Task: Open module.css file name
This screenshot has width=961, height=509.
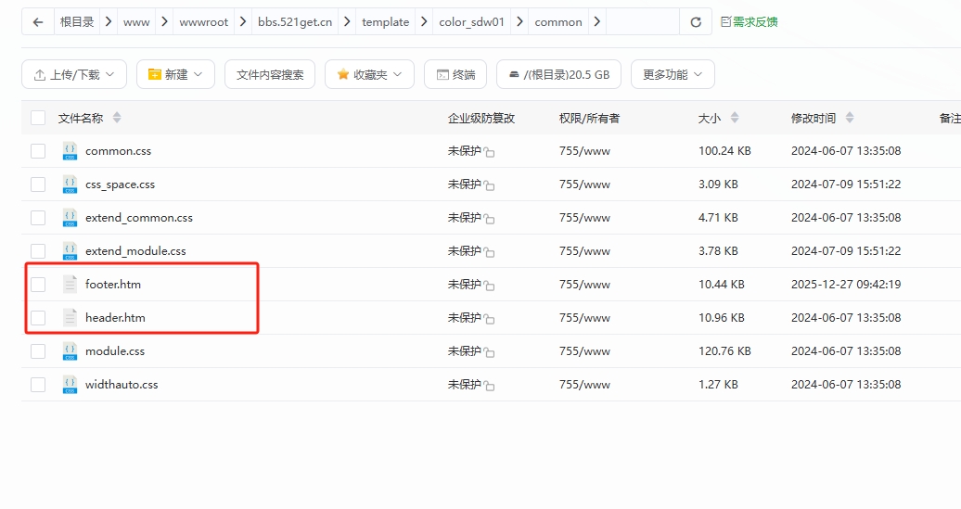Action: [115, 351]
